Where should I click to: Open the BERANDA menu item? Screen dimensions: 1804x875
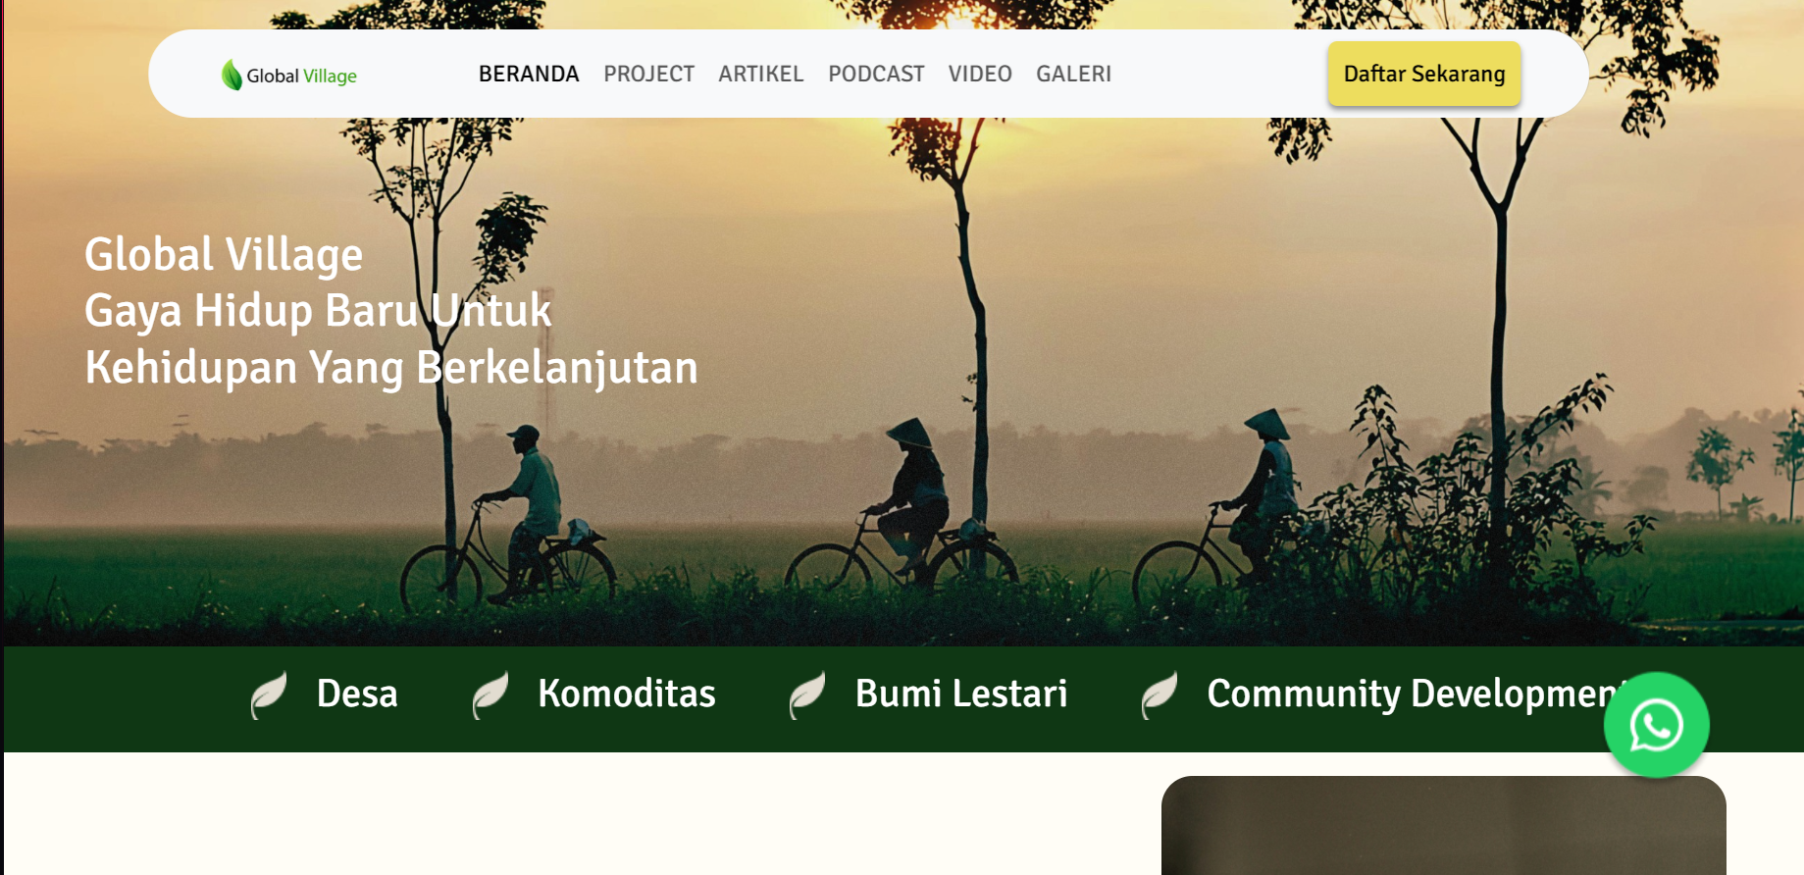529,74
